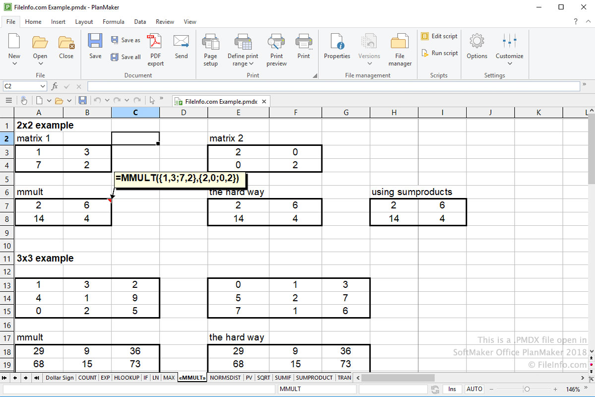Image resolution: width=595 pixels, height=397 pixels.
Task: Click the Close file icon
Action: click(x=66, y=42)
